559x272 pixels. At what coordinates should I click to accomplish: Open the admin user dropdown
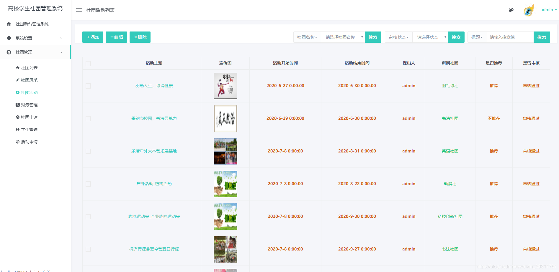pos(549,10)
